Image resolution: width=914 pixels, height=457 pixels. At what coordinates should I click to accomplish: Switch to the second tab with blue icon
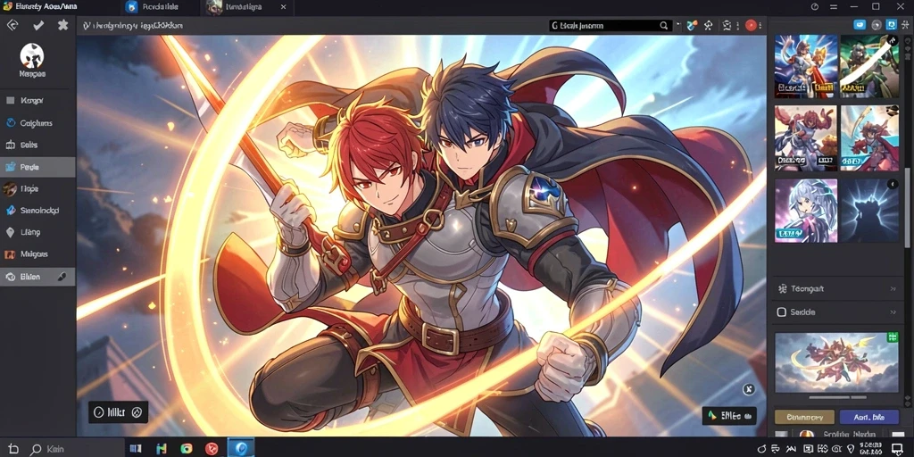(155, 7)
